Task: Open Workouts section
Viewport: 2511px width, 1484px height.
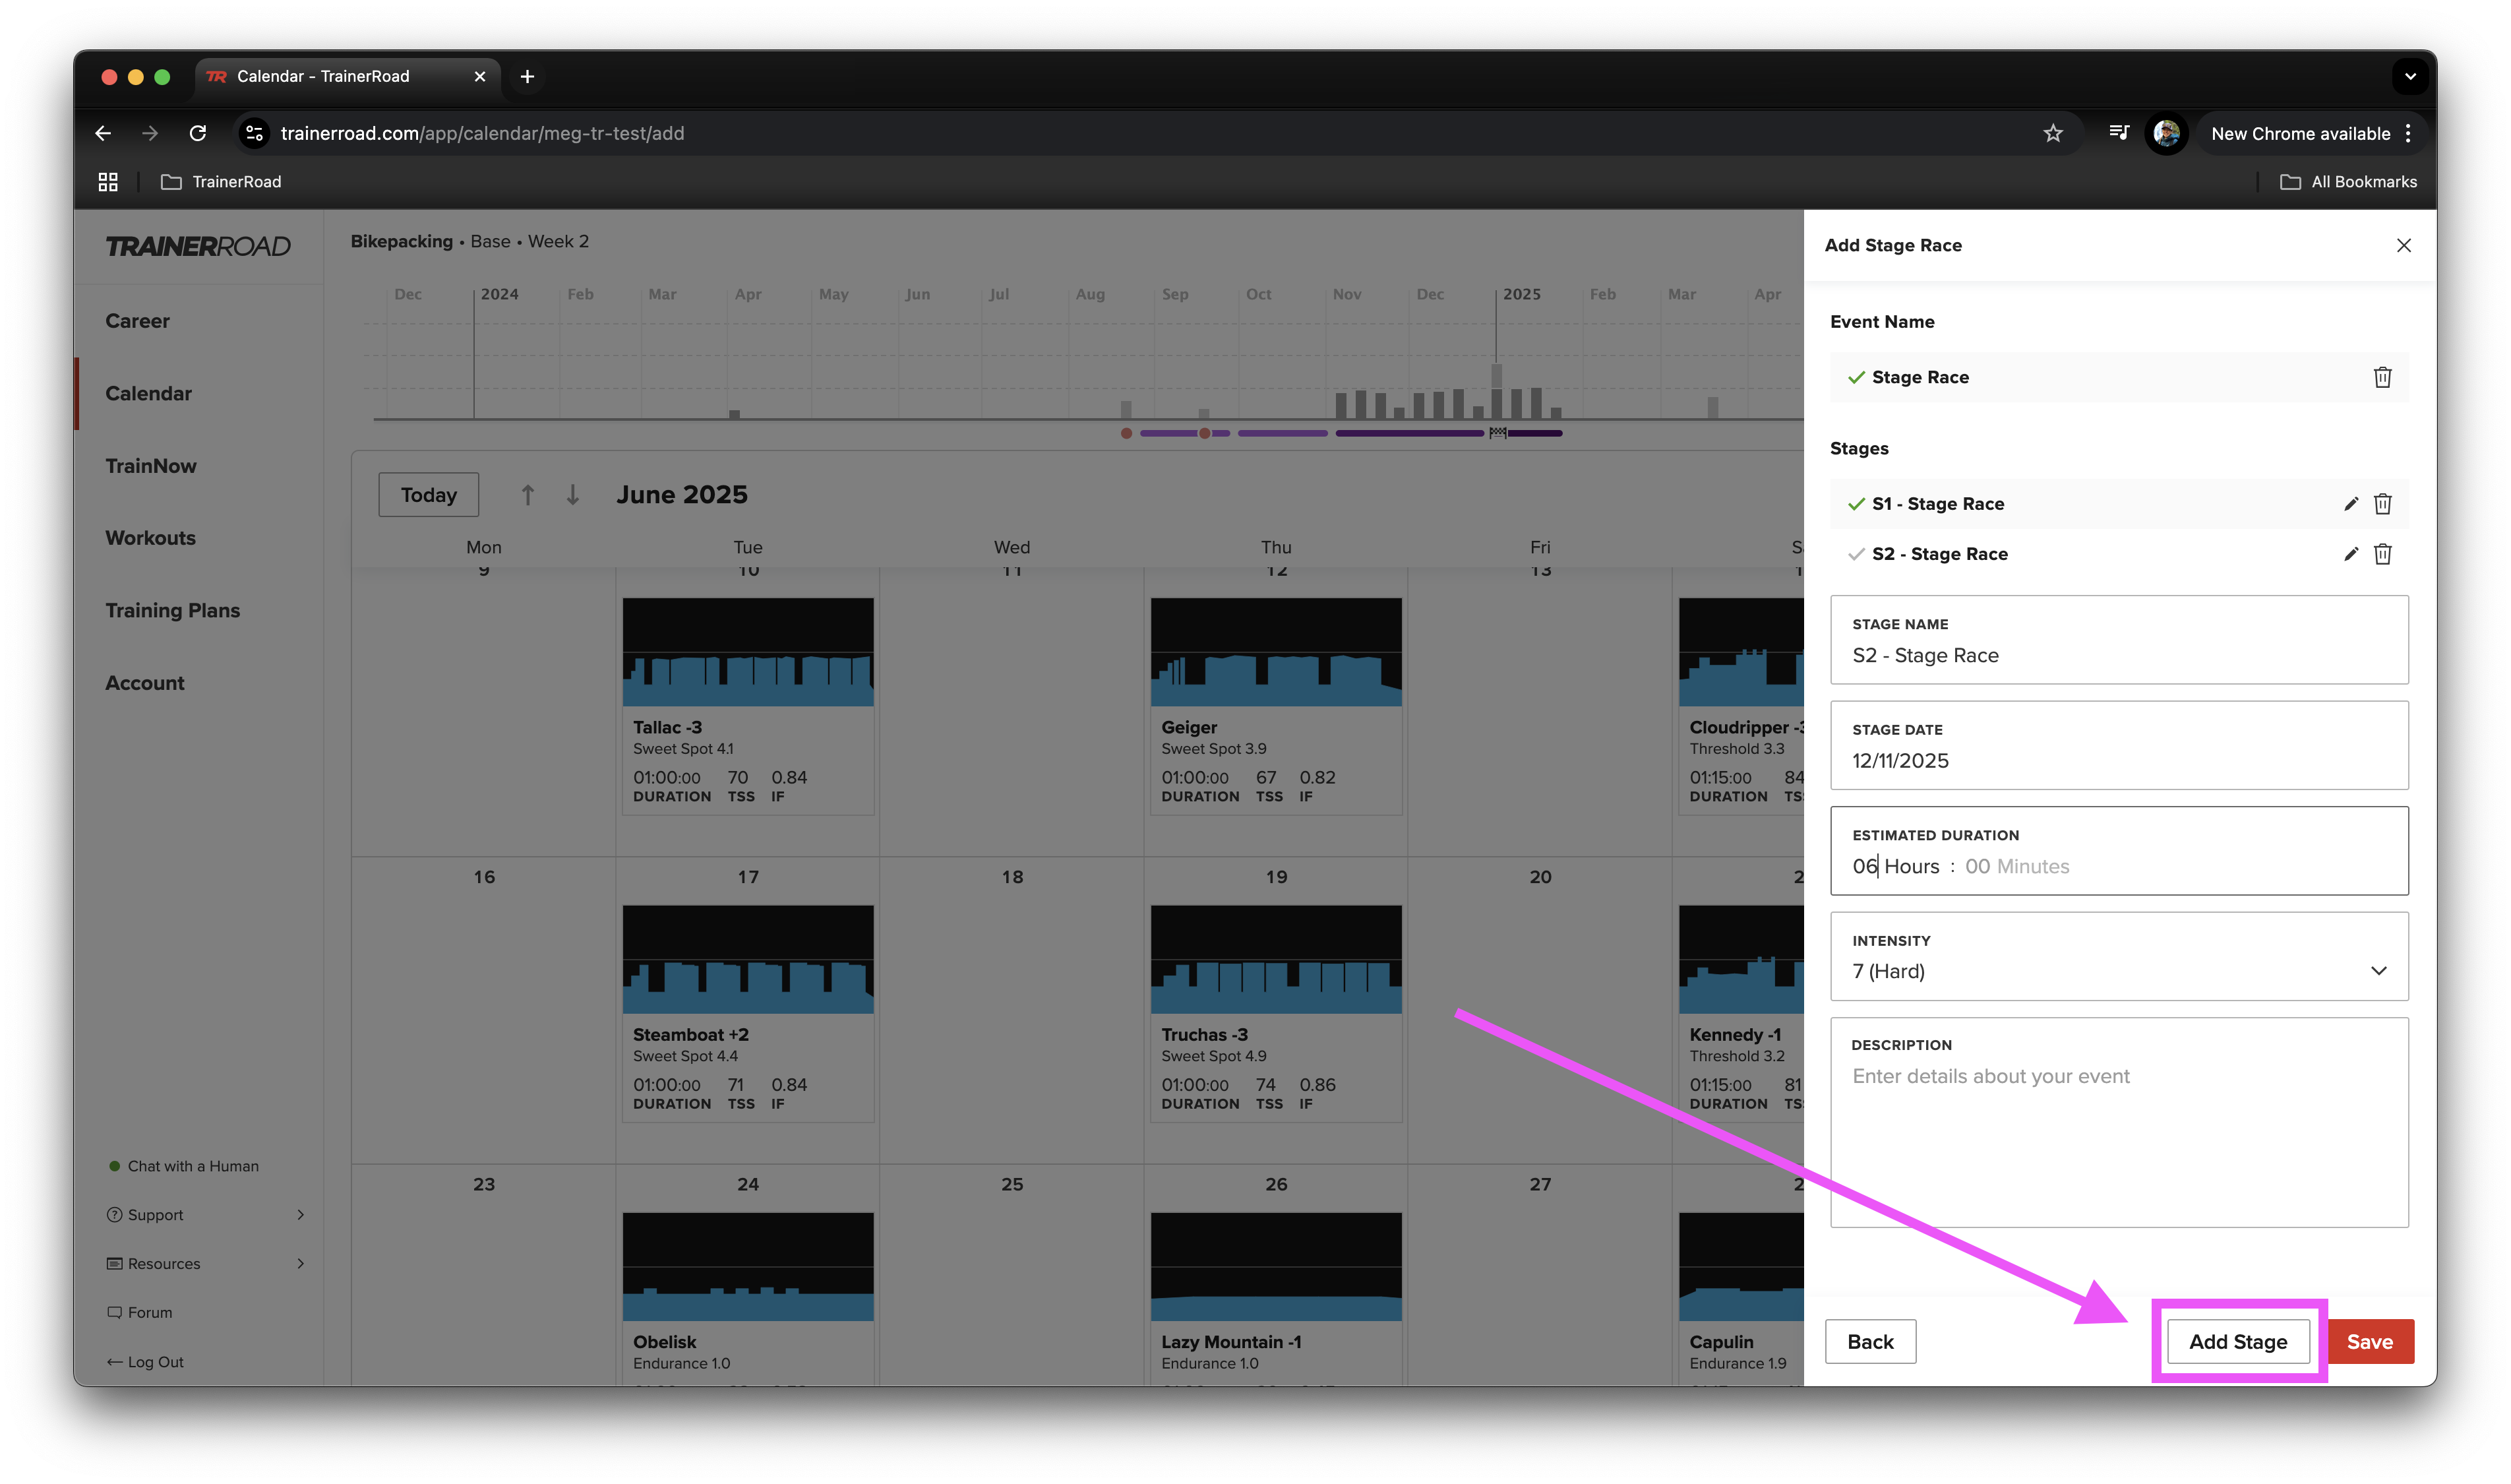Action: tap(151, 538)
